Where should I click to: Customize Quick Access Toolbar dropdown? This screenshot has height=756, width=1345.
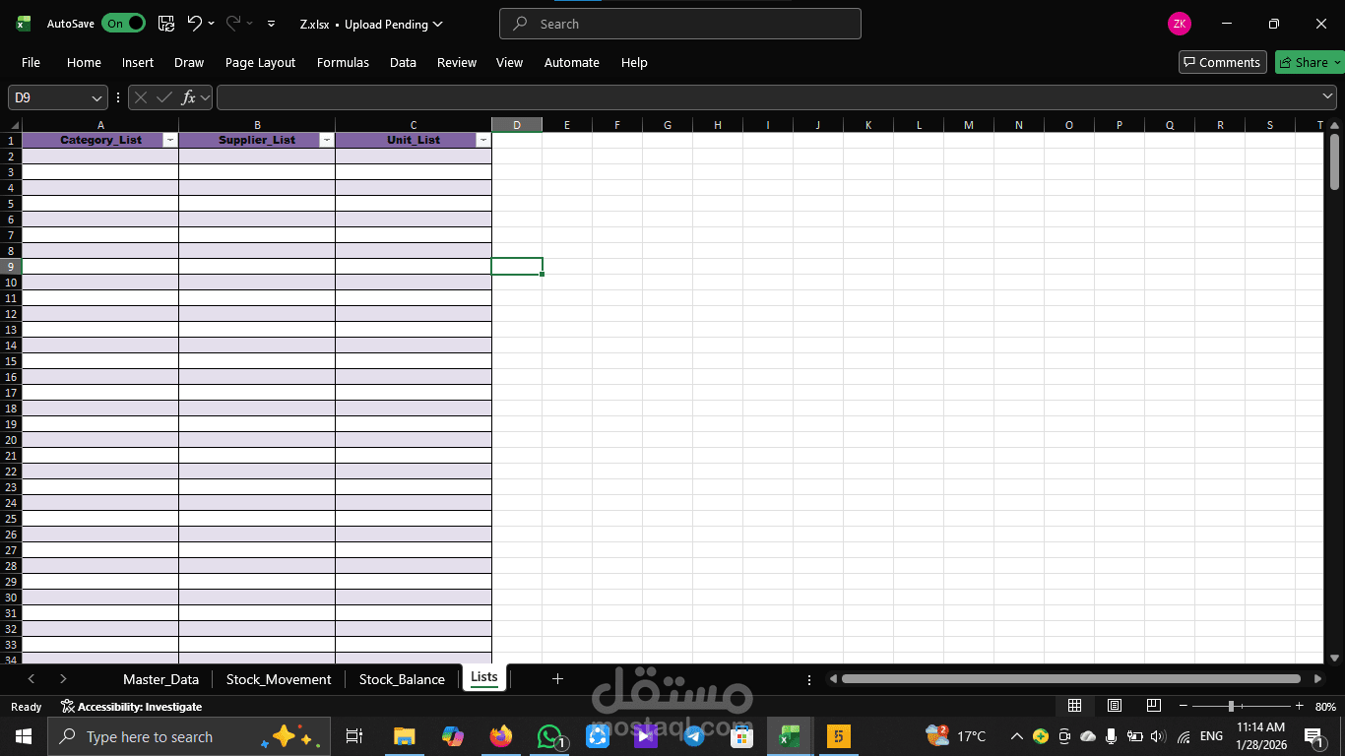tap(272, 24)
